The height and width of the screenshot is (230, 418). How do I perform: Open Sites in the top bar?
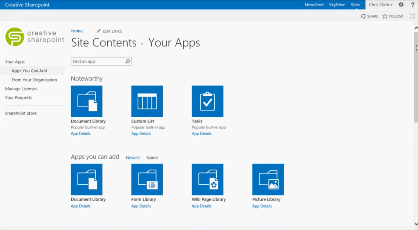pos(355,5)
